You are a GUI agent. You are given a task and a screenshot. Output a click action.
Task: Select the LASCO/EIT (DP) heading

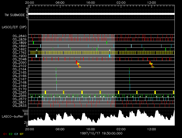coord(13,27)
